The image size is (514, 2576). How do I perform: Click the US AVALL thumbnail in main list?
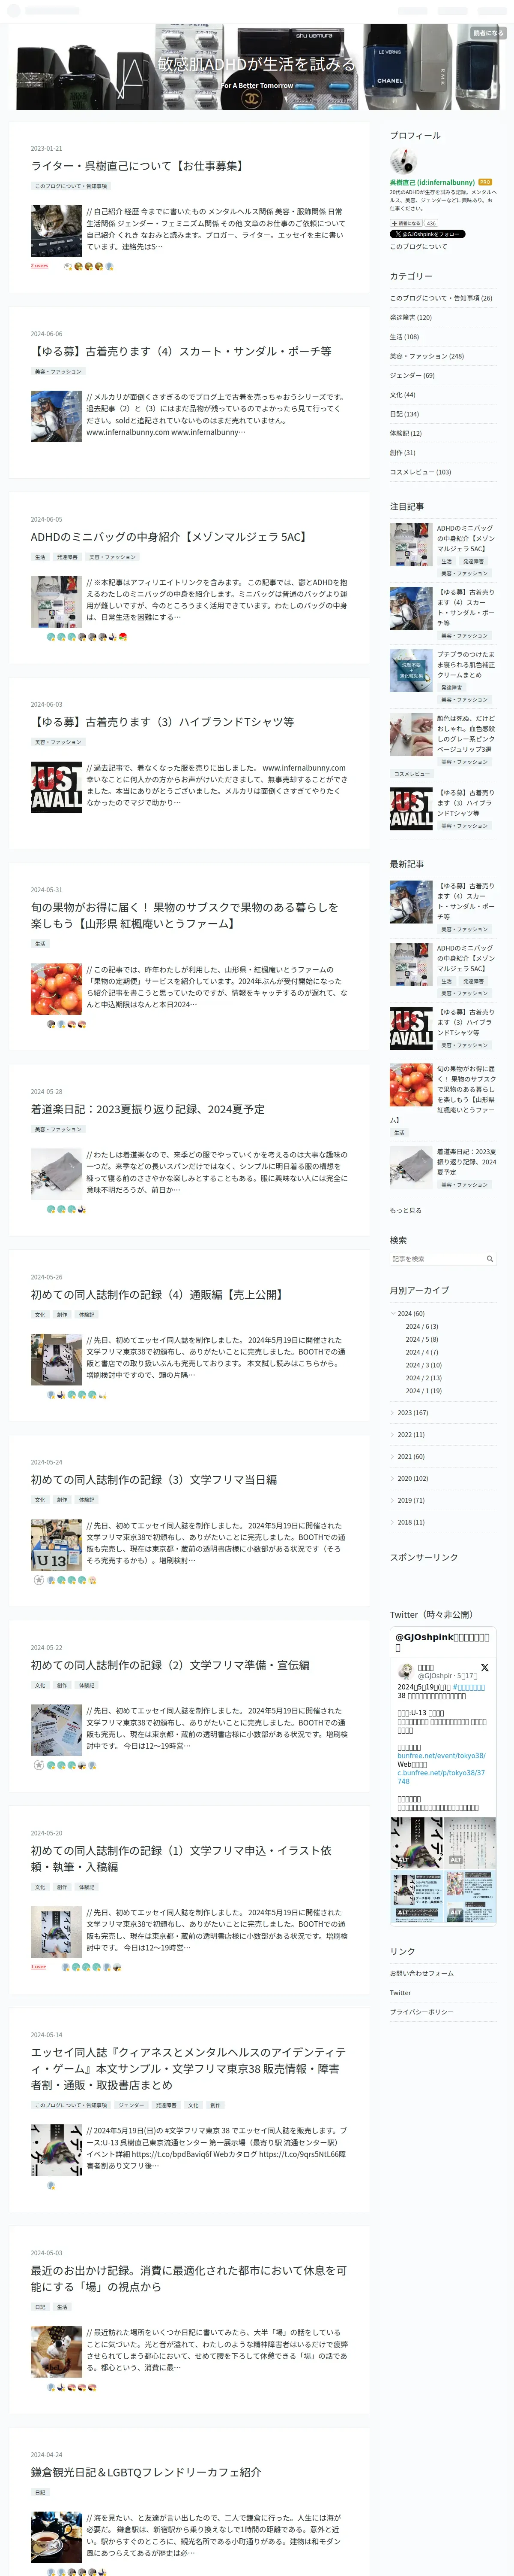pyautogui.click(x=56, y=787)
